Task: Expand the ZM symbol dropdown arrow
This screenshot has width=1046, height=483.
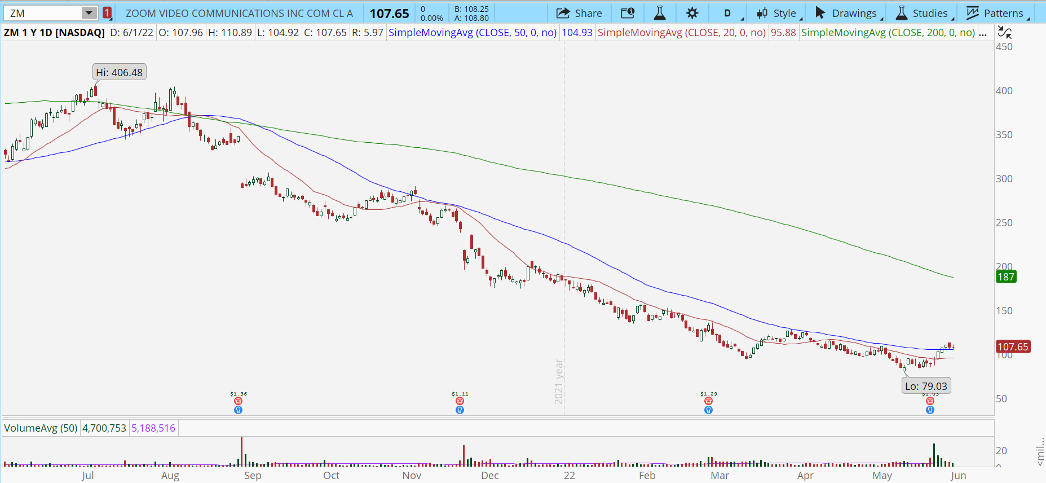Action: [x=89, y=13]
